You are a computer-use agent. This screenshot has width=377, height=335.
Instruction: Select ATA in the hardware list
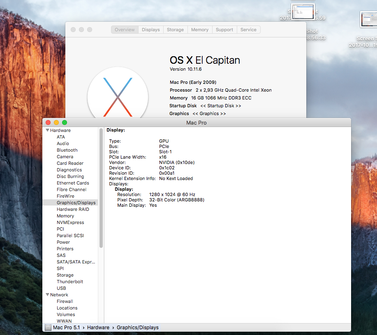click(61, 137)
